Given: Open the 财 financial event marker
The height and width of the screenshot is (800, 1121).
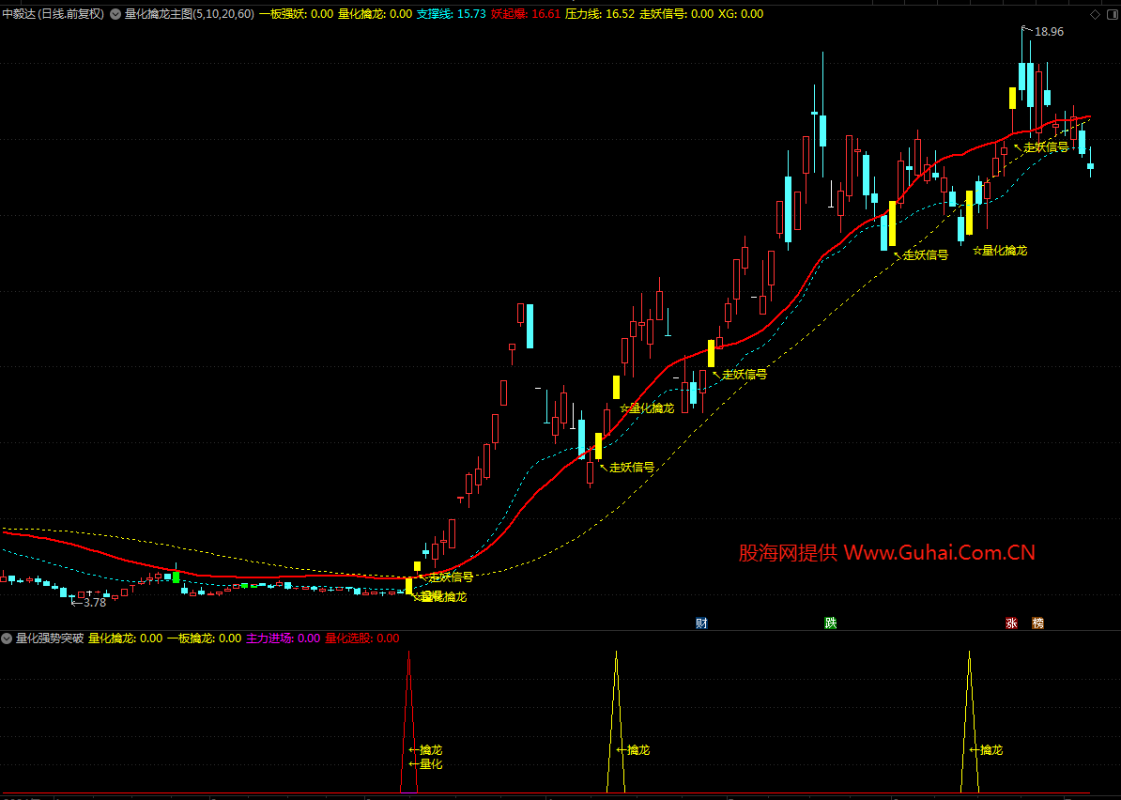Looking at the screenshot, I should [701, 623].
